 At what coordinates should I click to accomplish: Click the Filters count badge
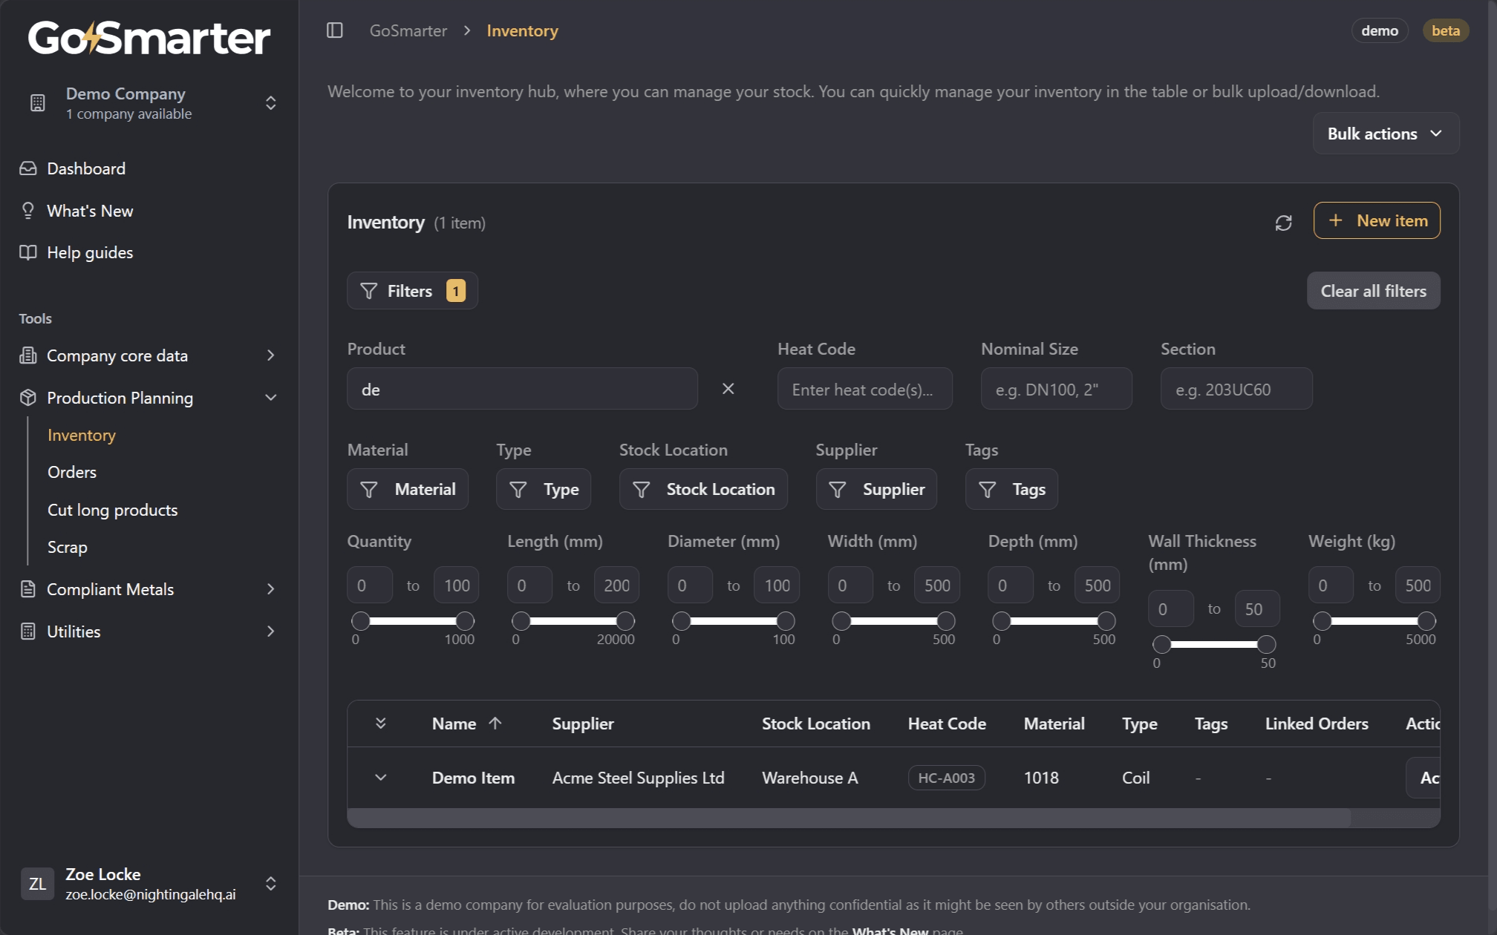(x=455, y=291)
